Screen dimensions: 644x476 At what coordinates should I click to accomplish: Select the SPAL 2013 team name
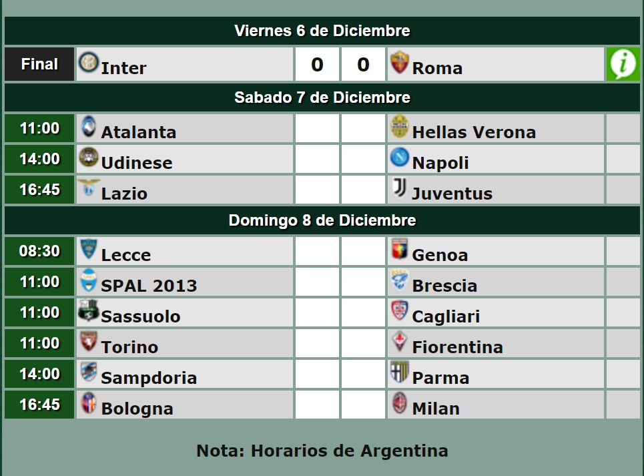coord(149,286)
